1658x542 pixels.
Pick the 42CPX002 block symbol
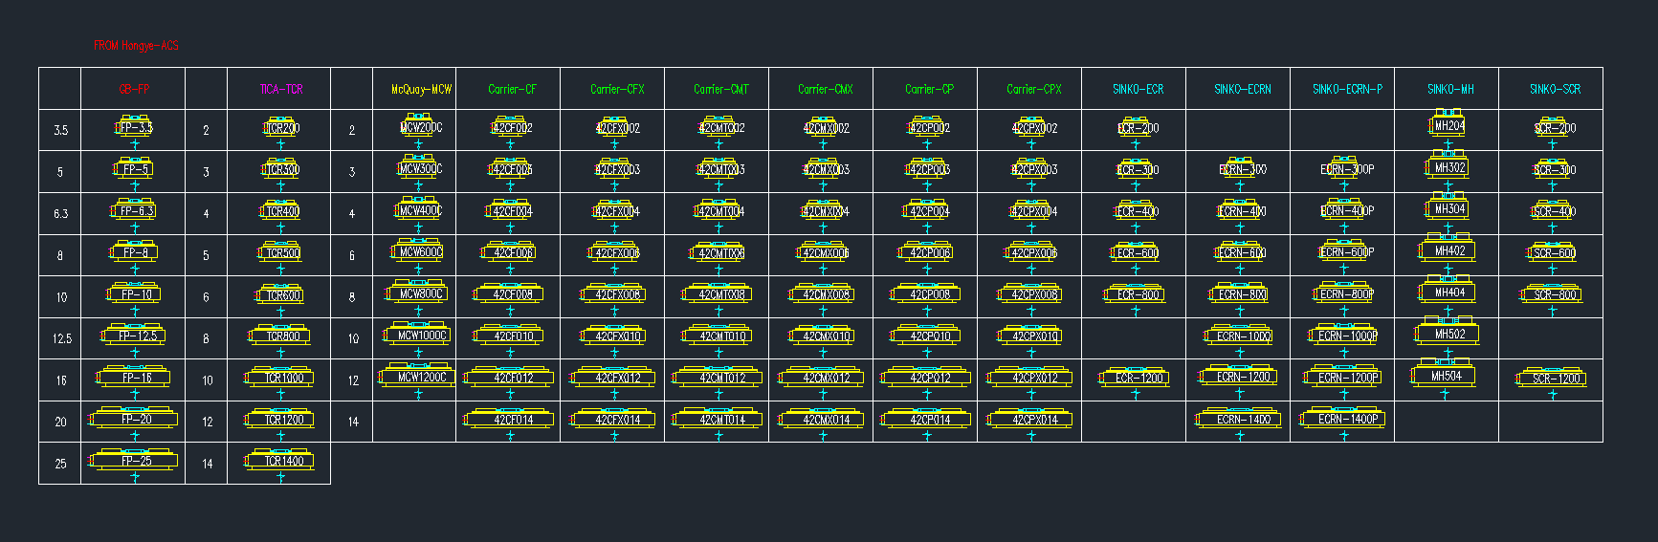(x=1033, y=127)
